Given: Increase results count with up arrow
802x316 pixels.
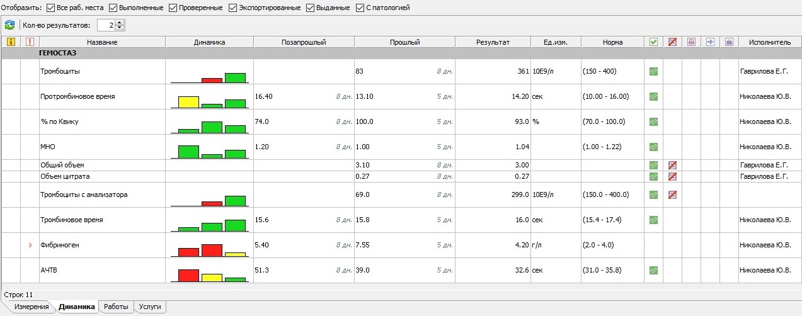Looking at the screenshot, I should pyautogui.click(x=120, y=23).
